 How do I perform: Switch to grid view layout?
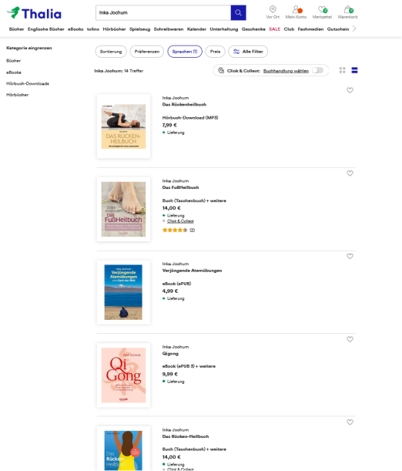[342, 70]
